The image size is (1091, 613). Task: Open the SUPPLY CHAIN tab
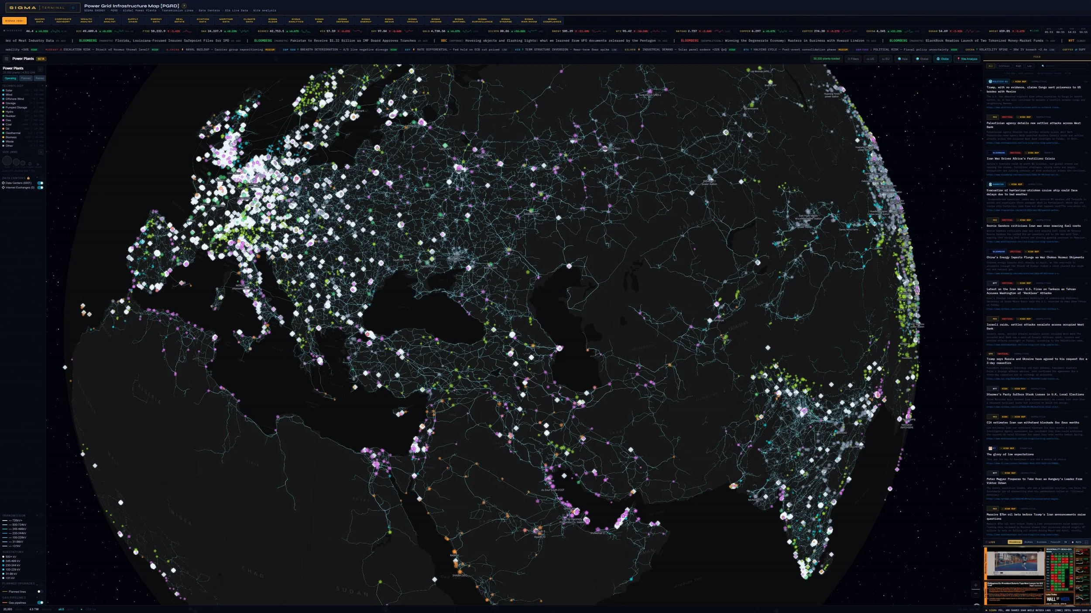click(133, 20)
